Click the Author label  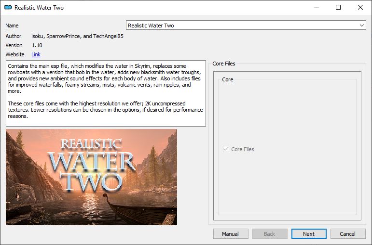[x=14, y=36]
